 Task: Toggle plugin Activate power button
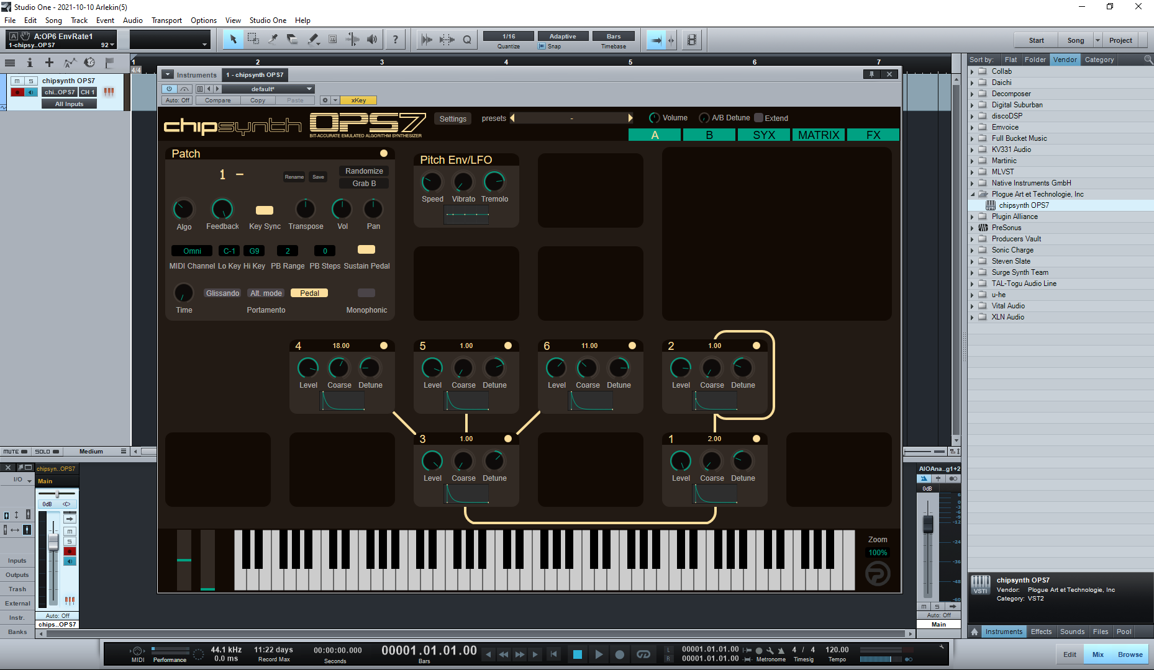coord(169,89)
